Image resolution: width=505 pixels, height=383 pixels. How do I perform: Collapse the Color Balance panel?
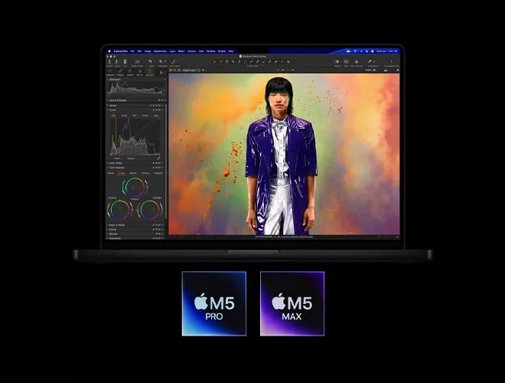coord(108,168)
